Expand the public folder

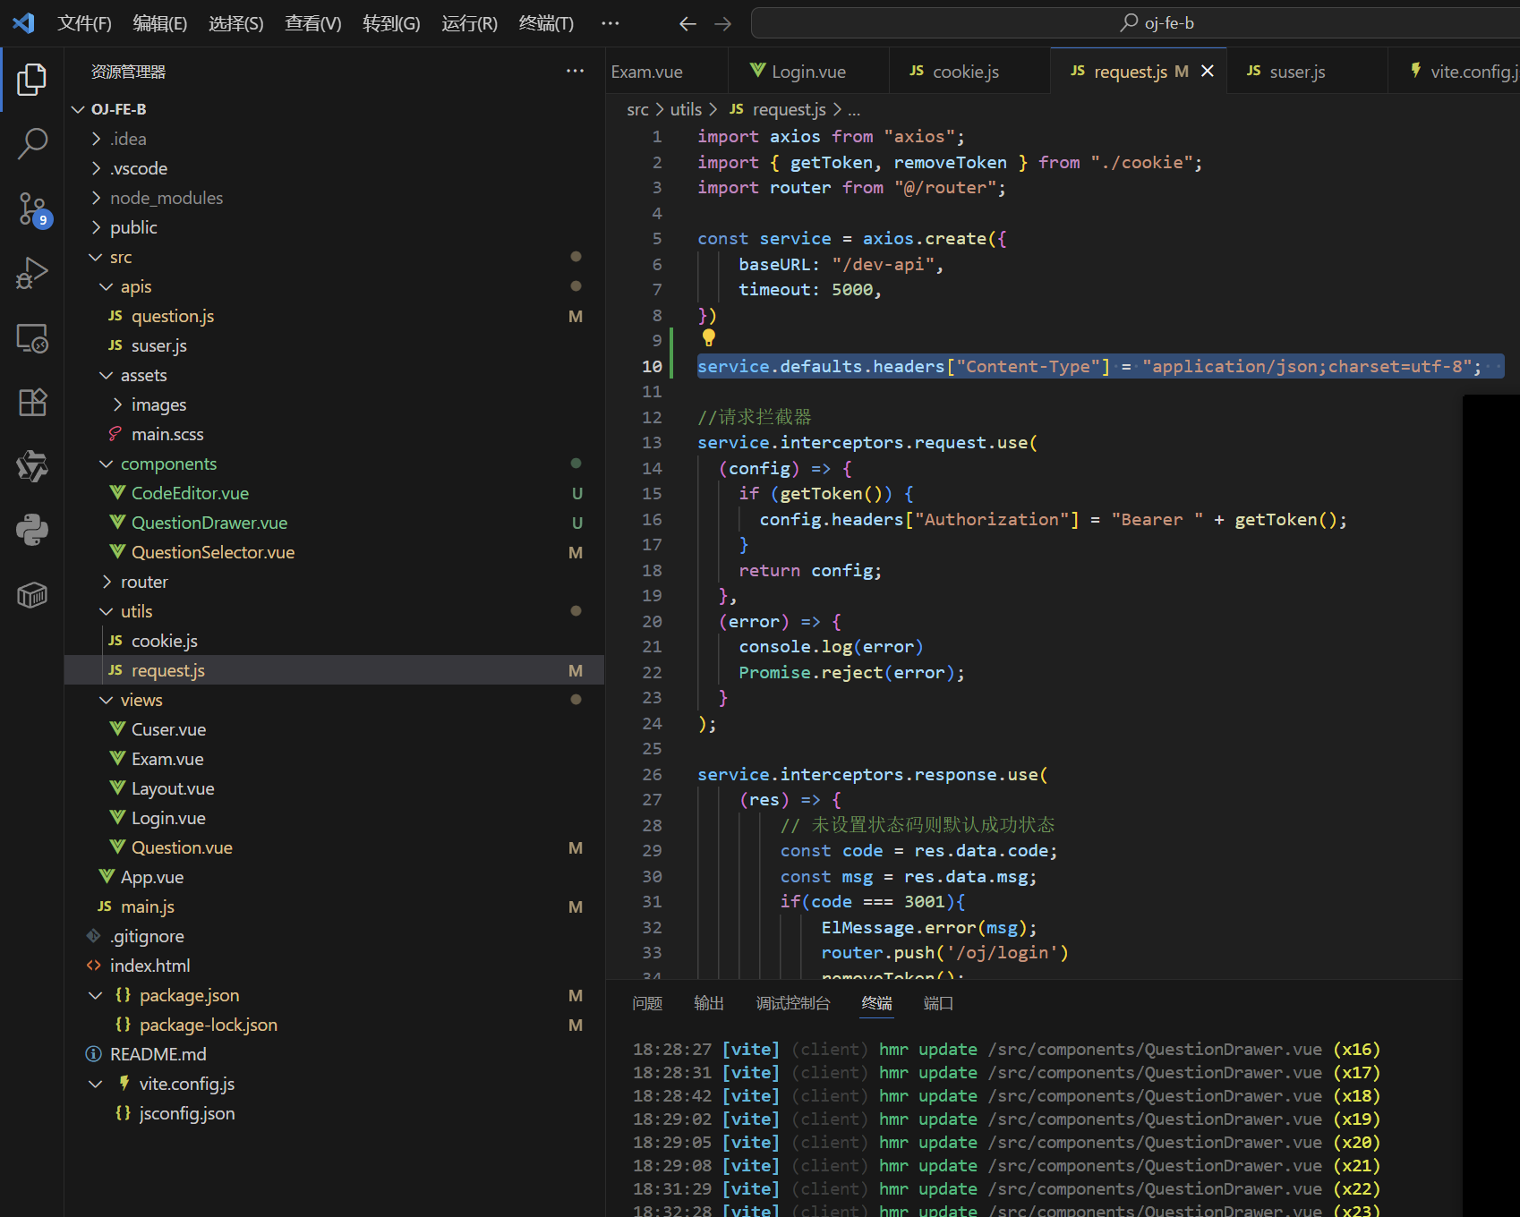tap(335, 227)
